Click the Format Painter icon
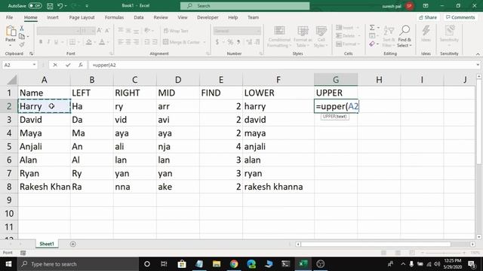 click(22, 45)
